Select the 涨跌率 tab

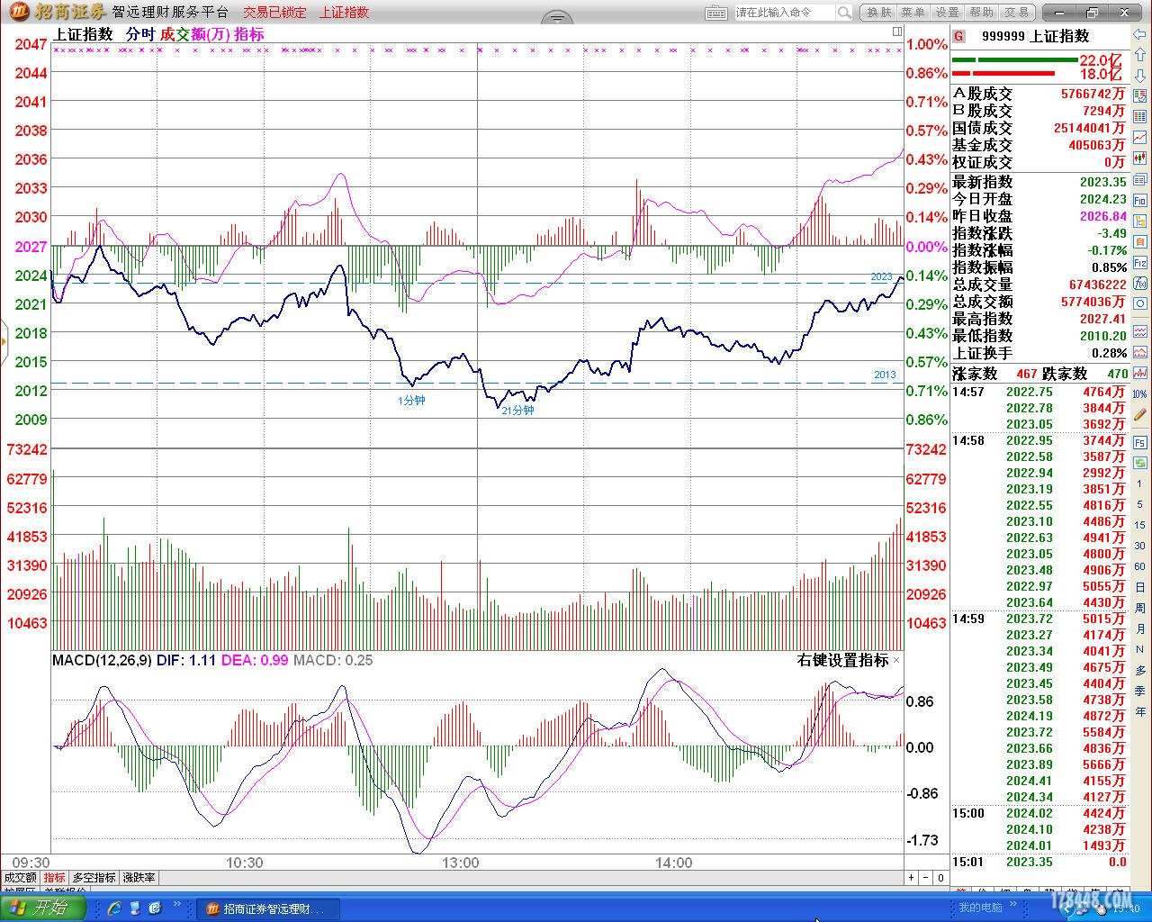tap(139, 877)
